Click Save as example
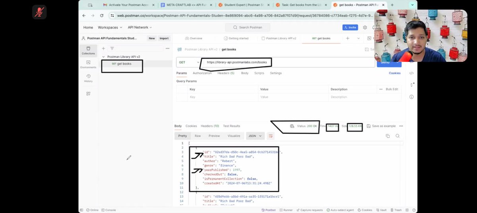This screenshot has height=213, width=477. [x=381, y=126]
